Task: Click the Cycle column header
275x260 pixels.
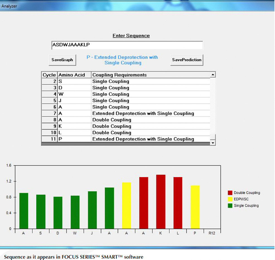Action: click(x=49, y=75)
